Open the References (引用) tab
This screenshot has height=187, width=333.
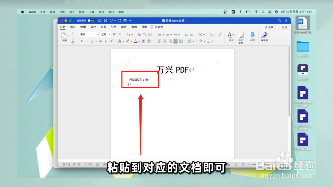(114, 27)
